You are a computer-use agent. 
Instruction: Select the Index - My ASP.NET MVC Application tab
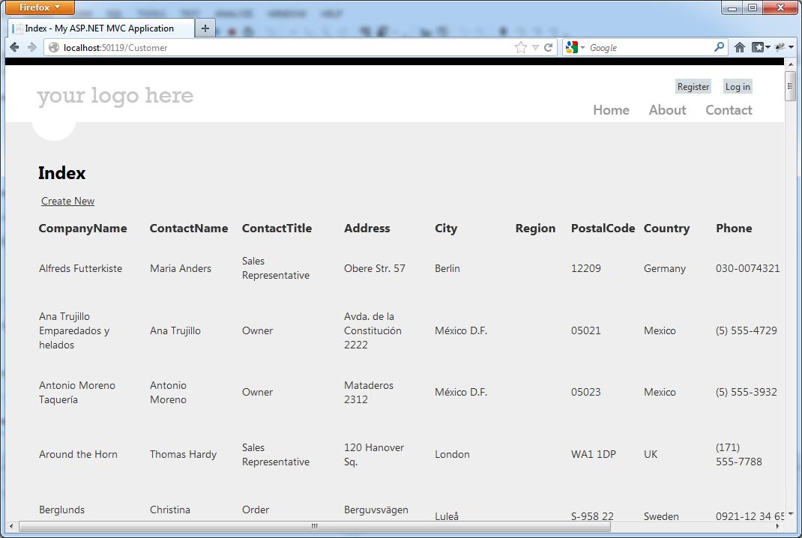pos(99,28)
